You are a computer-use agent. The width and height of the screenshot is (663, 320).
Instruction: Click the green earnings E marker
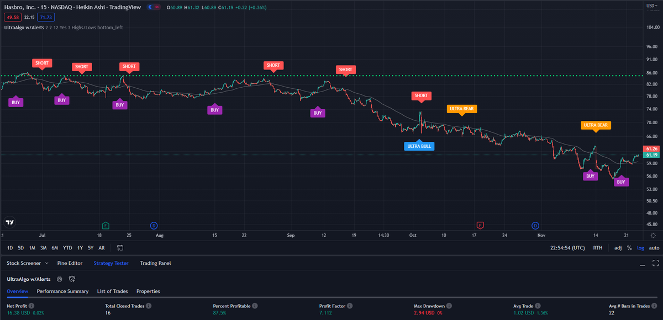click(x=106, y=225)
